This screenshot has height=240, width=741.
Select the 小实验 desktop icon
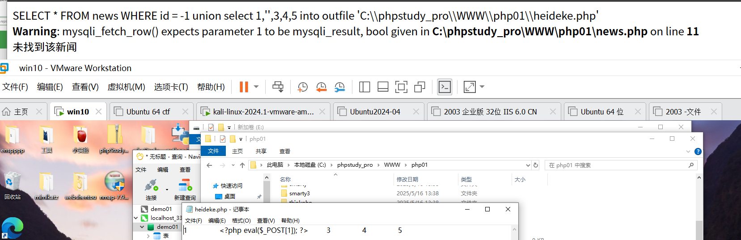[x=80, y=139]
